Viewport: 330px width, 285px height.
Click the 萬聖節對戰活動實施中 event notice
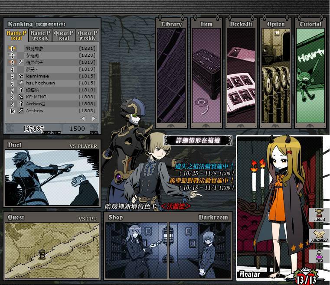click(202, 180)
